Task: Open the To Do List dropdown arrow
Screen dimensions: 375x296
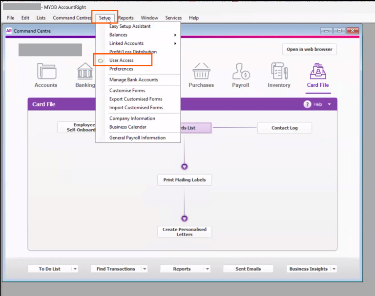Action: coord(75,269)
